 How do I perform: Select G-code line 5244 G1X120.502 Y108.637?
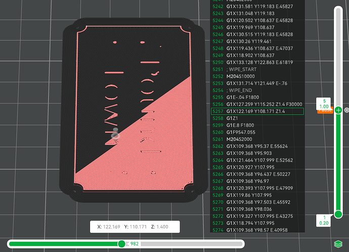[x=257, y=20]
